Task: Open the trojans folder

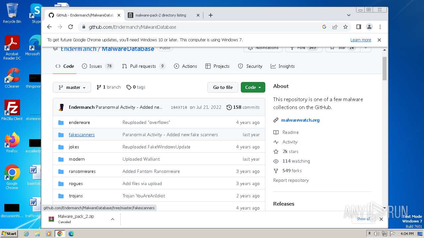Action: pyautogui.click(x=76, y=196)
